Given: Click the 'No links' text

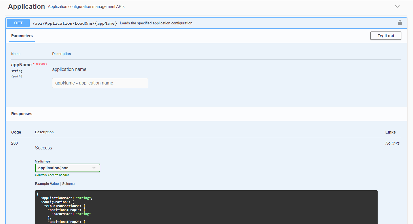Looking at the screenshot, I should pyautogui.click(x=392, y=143).
